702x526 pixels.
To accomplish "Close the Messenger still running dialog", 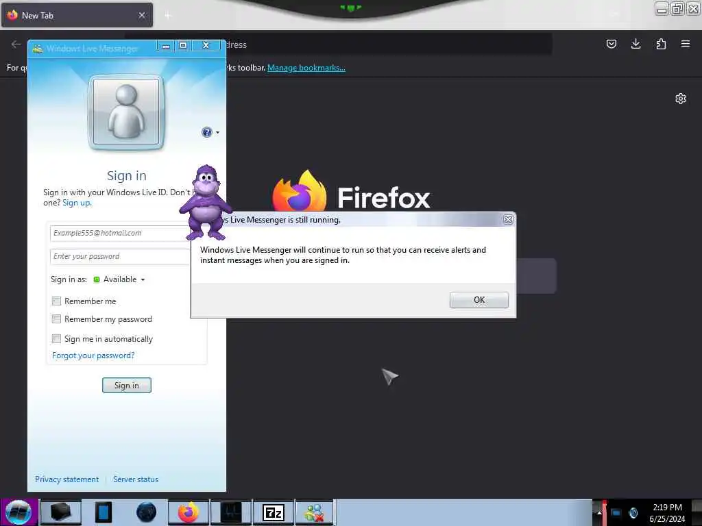I will click(x=508, y=220).
